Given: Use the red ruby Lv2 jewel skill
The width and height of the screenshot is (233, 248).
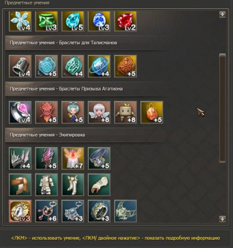Looking at the screenshot, I should 126,21.
